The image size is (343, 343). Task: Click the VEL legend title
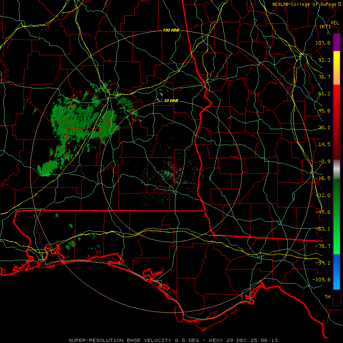pyautogui.click(x=335, y=23)
